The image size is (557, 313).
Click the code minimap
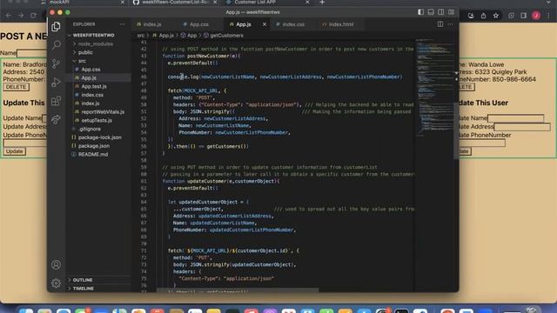point(434,87)
